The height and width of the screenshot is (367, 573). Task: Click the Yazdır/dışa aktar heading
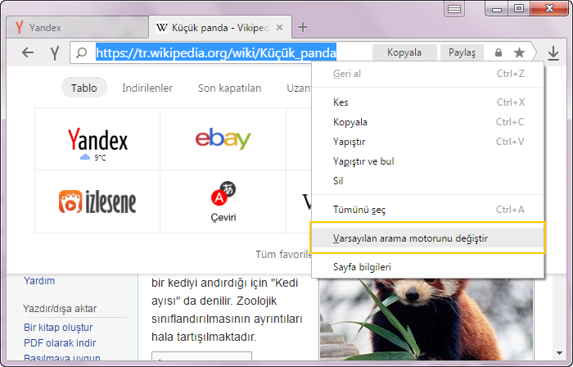[x=60, y=309]
